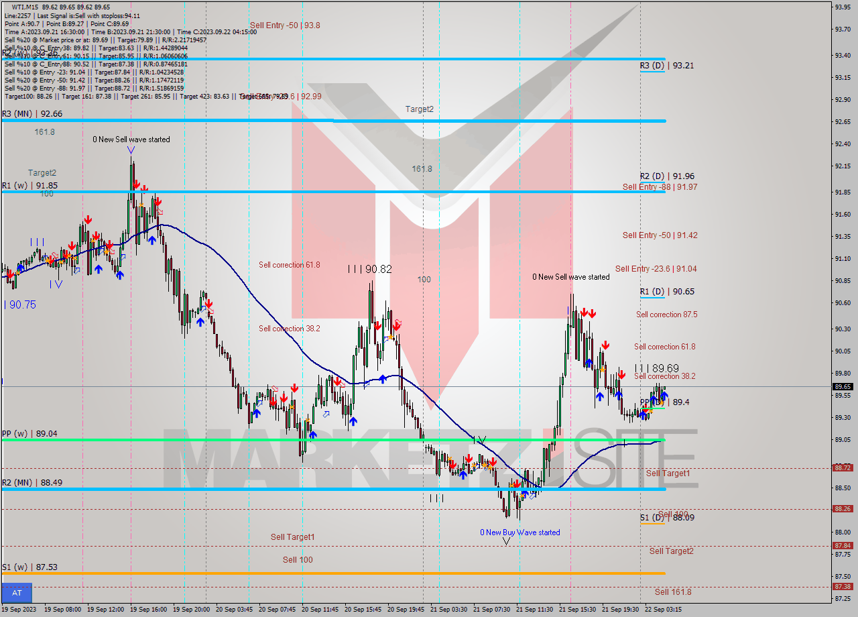Select the Sell Entry -50 | 93.8 label
This screenshot has height=617, width=858.
click(x=285, y=25)
